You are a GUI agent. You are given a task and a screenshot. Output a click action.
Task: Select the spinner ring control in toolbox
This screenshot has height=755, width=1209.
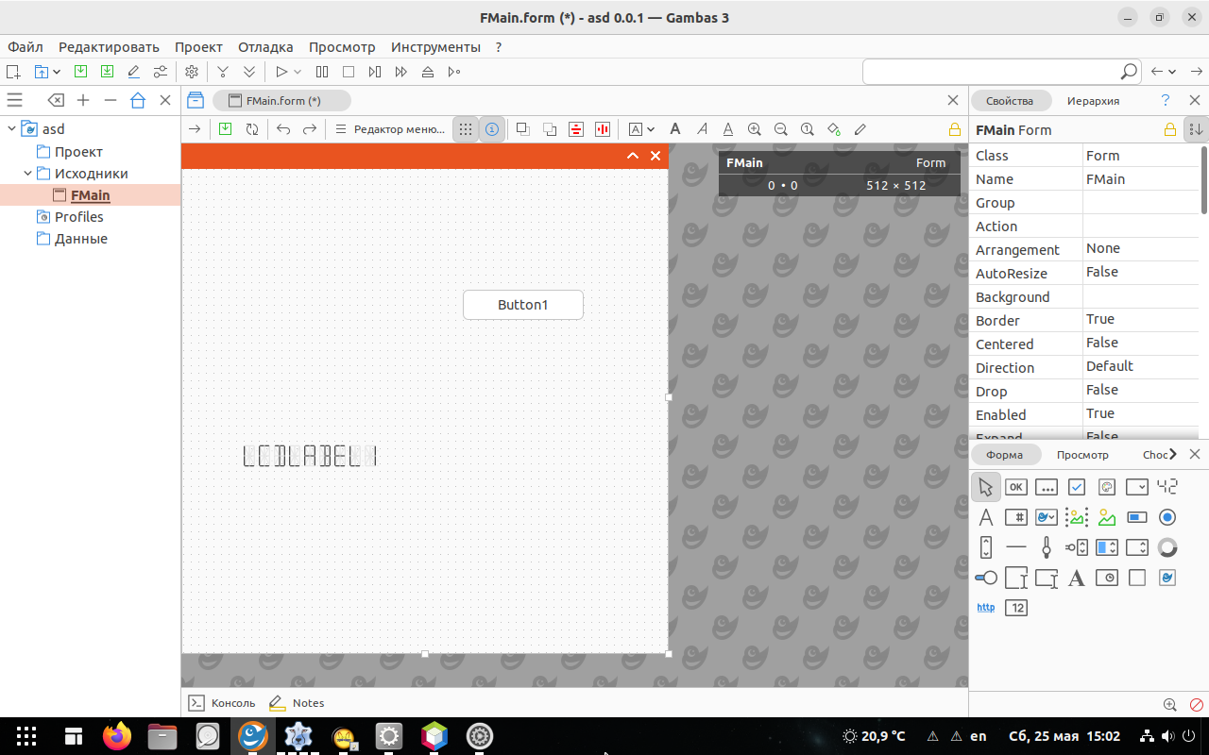pyautogui.click(x=1167, y=547)
